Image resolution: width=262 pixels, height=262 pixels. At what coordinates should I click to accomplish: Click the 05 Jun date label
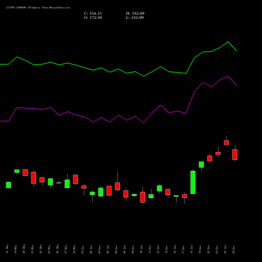(116, 249)
